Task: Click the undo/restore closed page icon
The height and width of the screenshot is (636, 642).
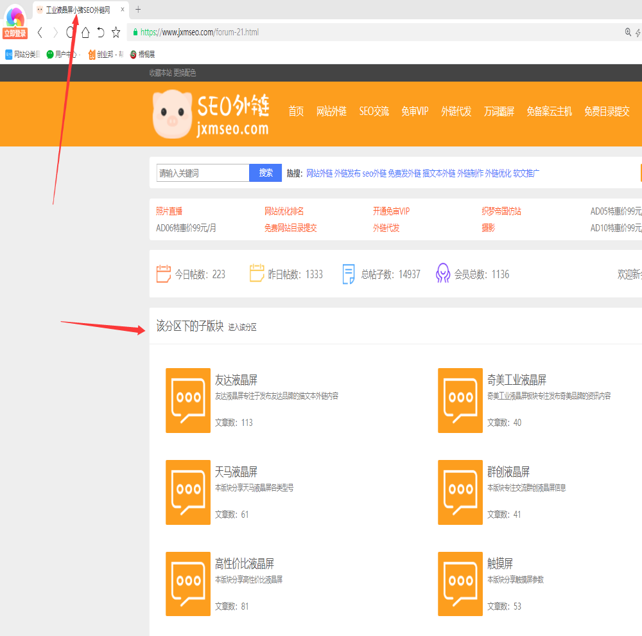Action: (101, 32)
